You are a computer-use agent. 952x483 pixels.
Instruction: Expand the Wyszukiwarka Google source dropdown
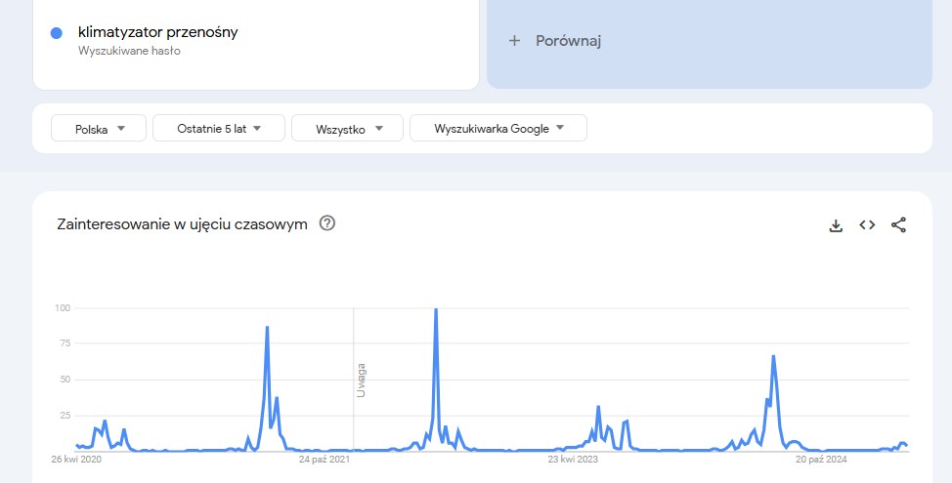498,129
